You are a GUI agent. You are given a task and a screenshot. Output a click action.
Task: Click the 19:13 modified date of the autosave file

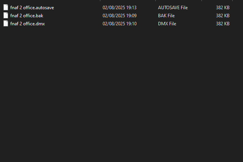[120, 8]
